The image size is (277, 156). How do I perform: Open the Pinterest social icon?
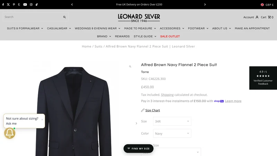14,5
